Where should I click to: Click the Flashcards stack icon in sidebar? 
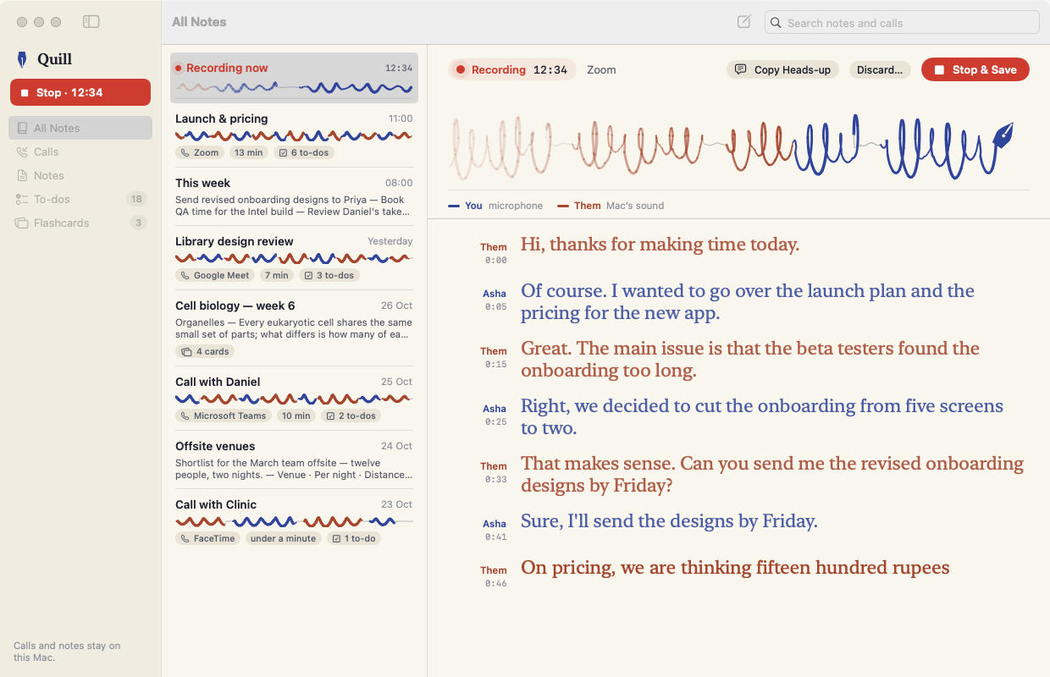point(22,223)
